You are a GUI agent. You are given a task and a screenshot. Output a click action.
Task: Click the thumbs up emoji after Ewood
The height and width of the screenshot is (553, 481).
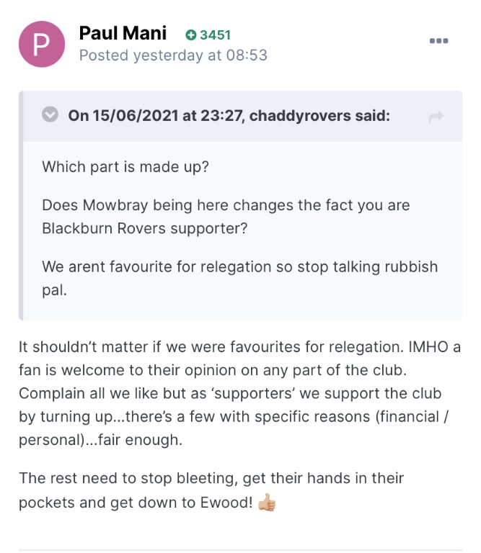[267, 503]
